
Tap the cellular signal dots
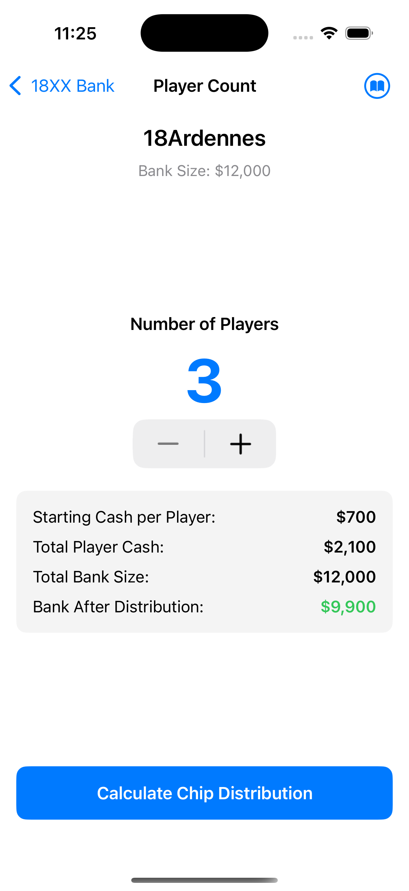click(x=303, y=37)
